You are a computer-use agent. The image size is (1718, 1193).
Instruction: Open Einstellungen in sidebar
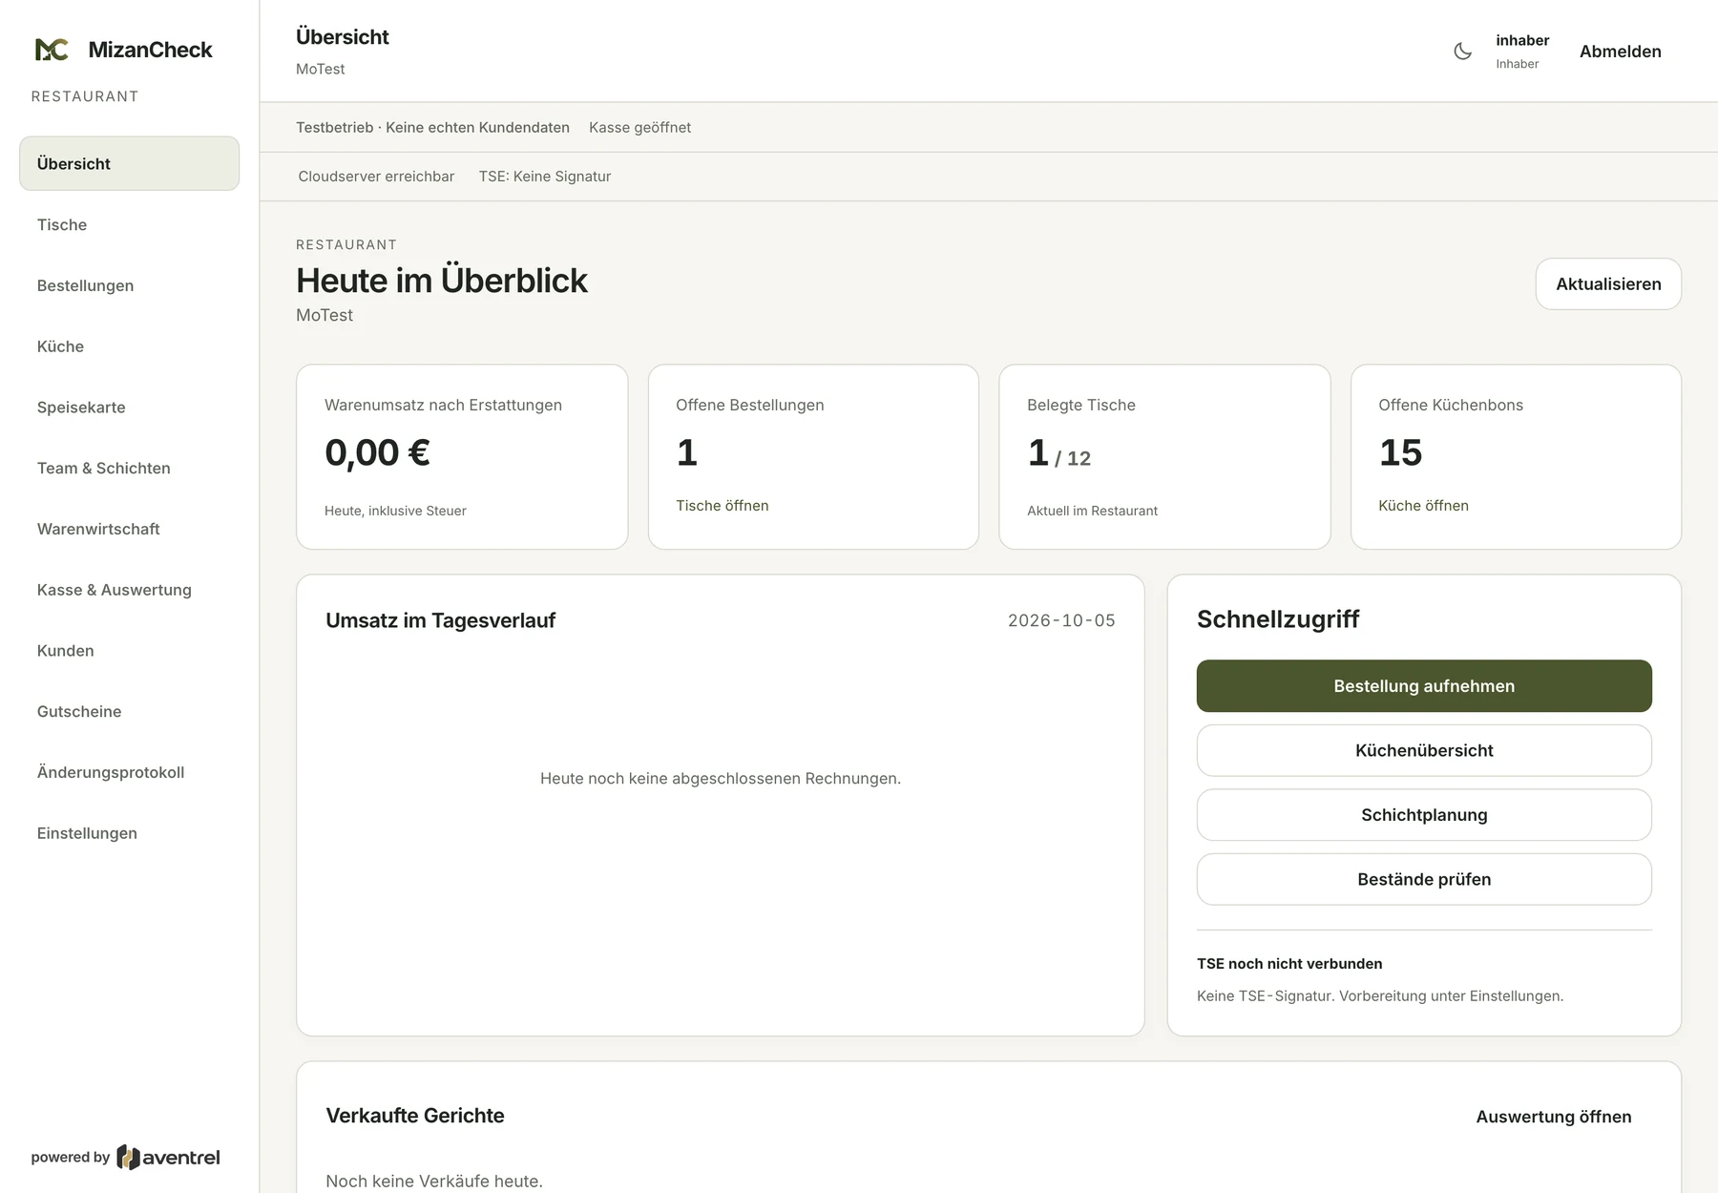pos(129,833)
